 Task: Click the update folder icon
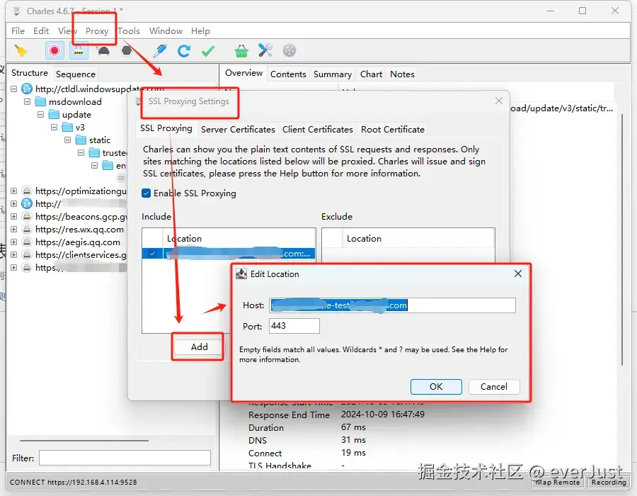[x=54, y=114]
